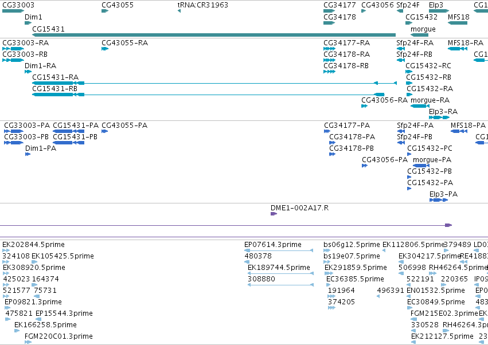
Task: Click the EK166258.5prime EST label
Action: point(46,325)
